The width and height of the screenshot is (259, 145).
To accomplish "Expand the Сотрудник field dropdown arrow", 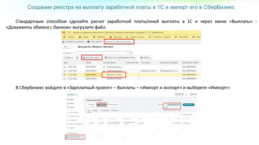I will pyautogui.click(x=128, y=53).
